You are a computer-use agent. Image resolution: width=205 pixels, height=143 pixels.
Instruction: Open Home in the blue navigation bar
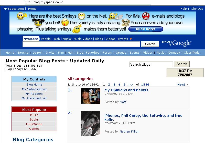click(x=10, y=53)
